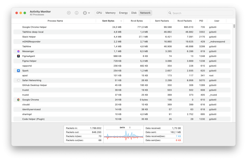
Task: Select the Google Chrome process name
Action: [31, 100]
